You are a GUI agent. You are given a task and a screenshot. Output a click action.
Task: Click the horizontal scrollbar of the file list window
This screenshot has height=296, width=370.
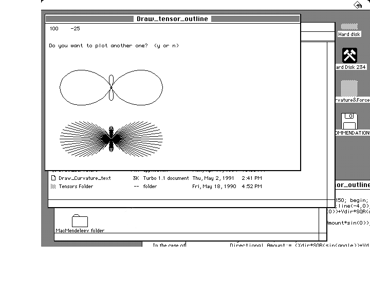pyautogui.click(x=188, y=203)
